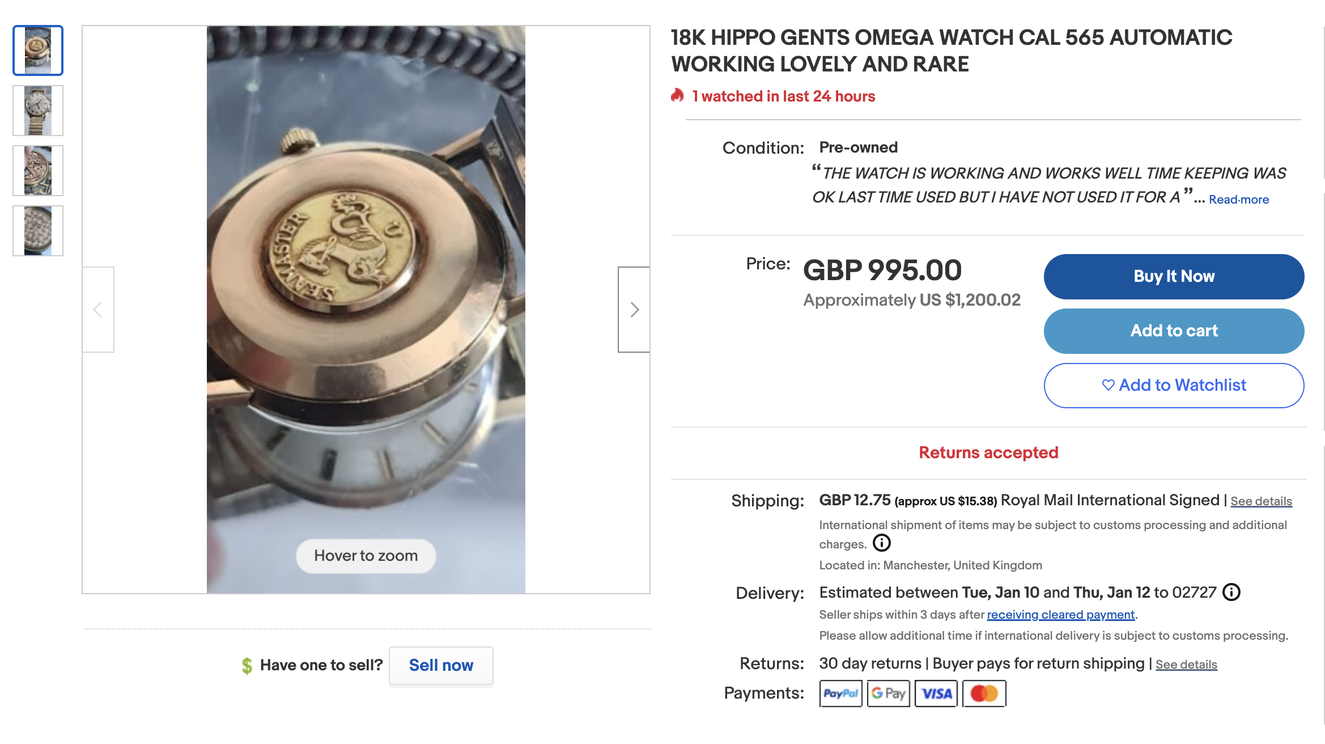The height and width of the screenshot is (744, 1325).
Task: Select the first caseback thumbnail
Action: [x=38, y=50]
